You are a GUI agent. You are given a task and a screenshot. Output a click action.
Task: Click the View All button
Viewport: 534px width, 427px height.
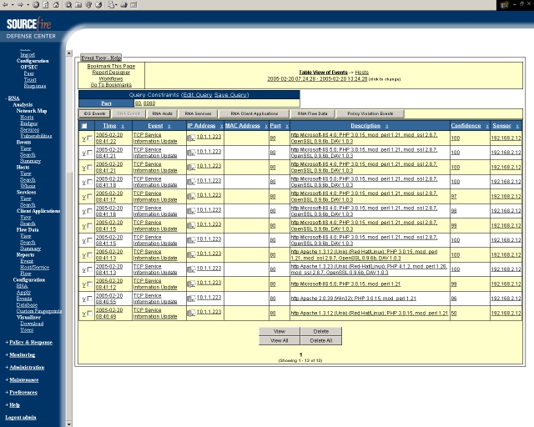click(x=280, y=340)
